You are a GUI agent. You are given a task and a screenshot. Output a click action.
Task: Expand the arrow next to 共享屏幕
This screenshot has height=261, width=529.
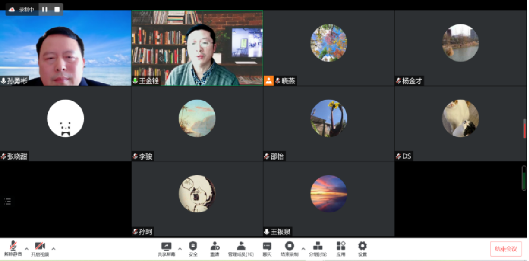click(x=180, y=248)
